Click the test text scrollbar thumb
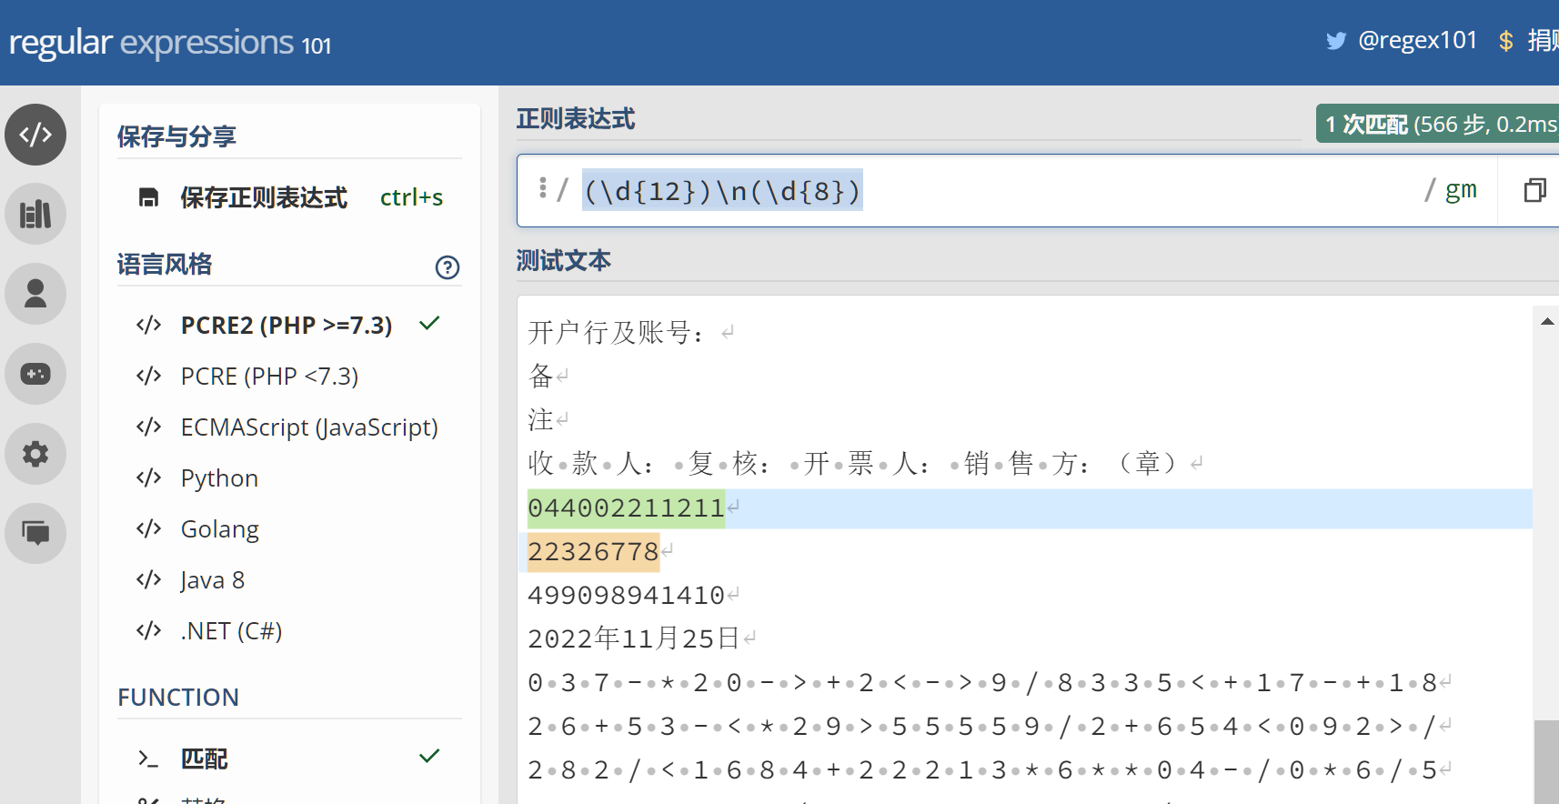 1546,762
